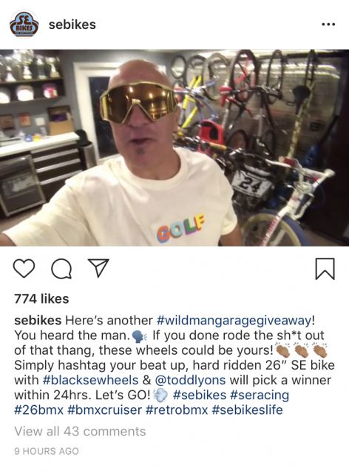Tap the post video of man in goggles
This screenshot has width=349, height=474.
[x=174, y=147]
